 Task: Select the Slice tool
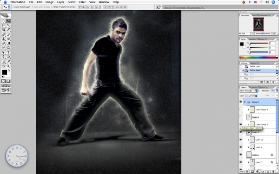click(8, 30)
